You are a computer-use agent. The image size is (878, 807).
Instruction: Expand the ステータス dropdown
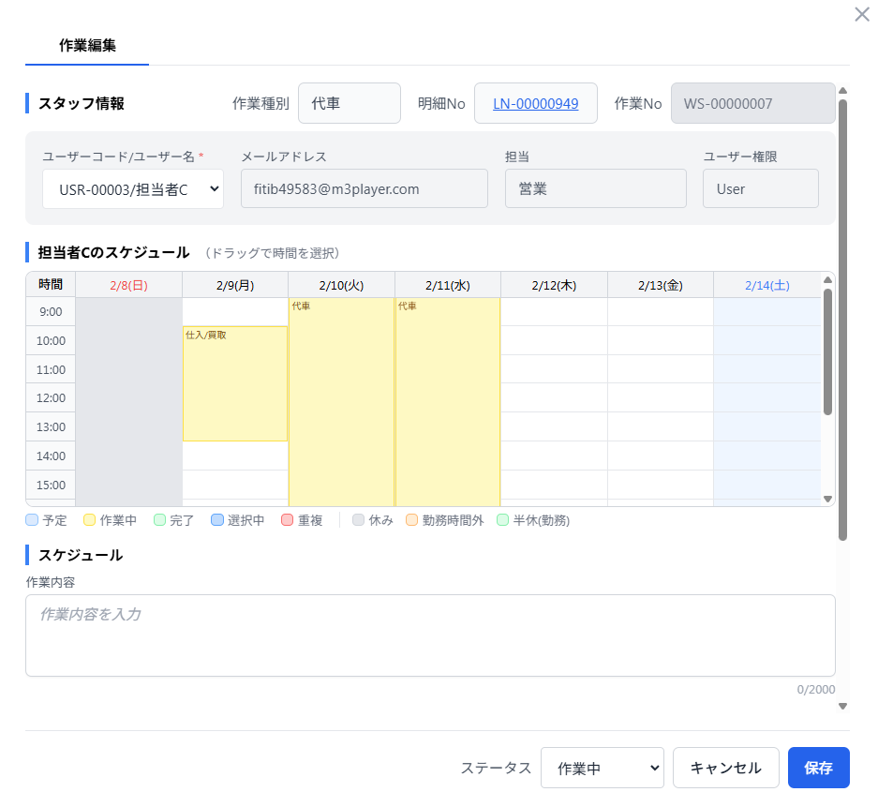point(603,768)
